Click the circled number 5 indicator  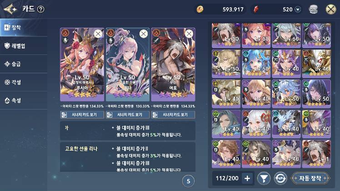coord(188,181)
